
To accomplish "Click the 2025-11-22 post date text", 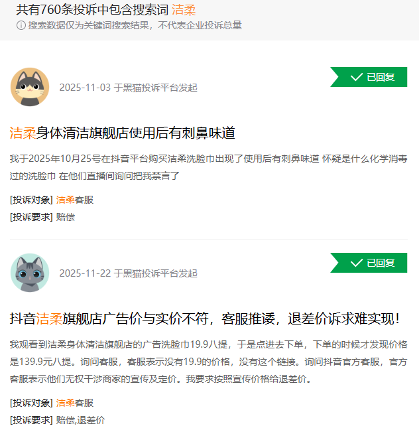I will click(85, 273).
